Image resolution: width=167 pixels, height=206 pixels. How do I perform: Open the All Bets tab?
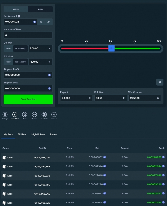tap(22, 134)
